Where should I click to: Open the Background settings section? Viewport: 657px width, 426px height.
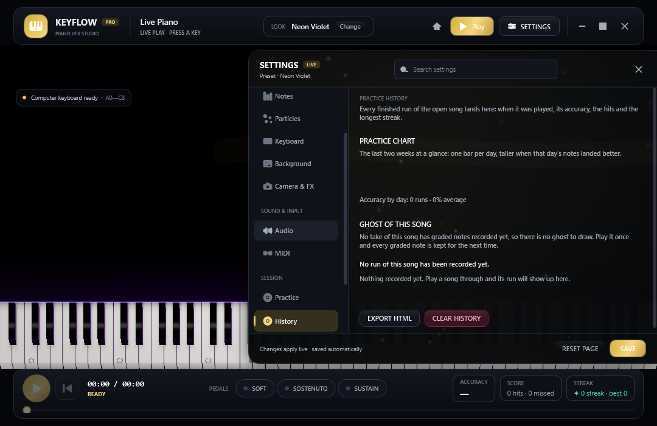point(296,164)
